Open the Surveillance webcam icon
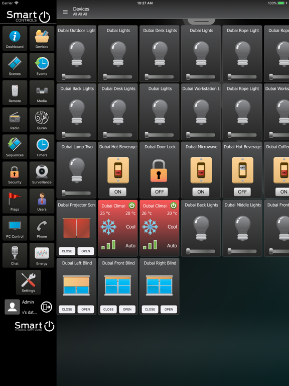This screenshot has height=386, width=289. pyautogui.click(x=42, y=174)
